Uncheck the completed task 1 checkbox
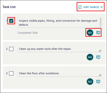Screen dimensions: 107x93 click(11, 21)
